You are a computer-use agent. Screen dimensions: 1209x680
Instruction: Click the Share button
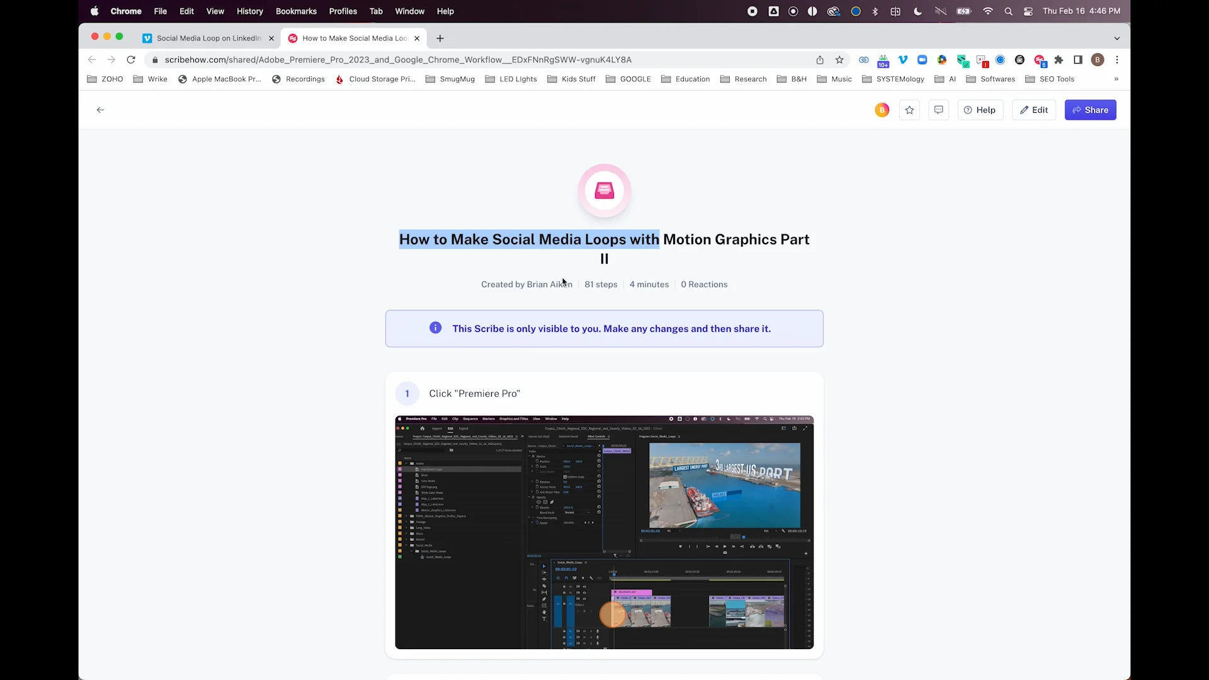click(x=1090, y=110)
